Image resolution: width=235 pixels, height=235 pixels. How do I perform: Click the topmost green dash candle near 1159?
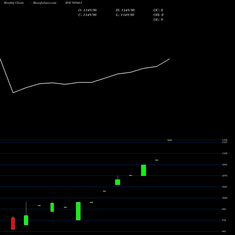[170, 140]
